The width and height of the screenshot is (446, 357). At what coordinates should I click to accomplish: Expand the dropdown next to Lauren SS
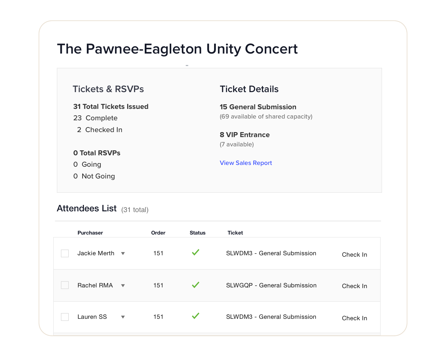(123, 317)
